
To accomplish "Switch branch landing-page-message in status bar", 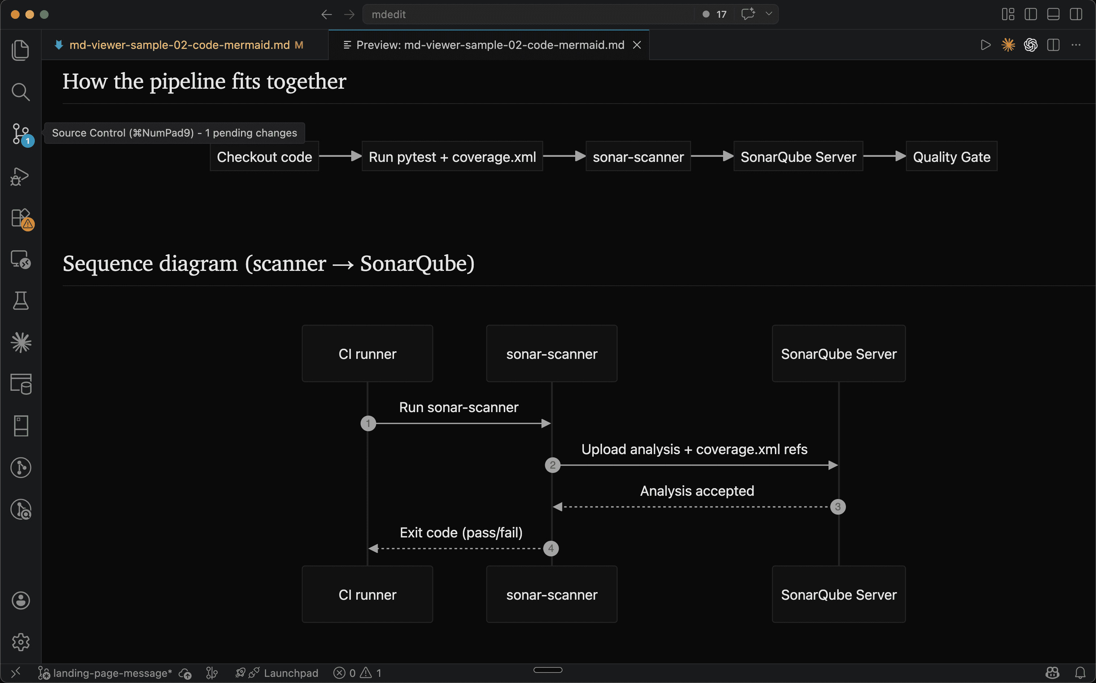I will [105, 673].
